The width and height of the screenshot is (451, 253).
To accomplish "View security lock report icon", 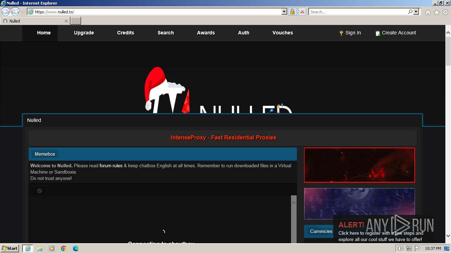I will (x=292, y=12).
